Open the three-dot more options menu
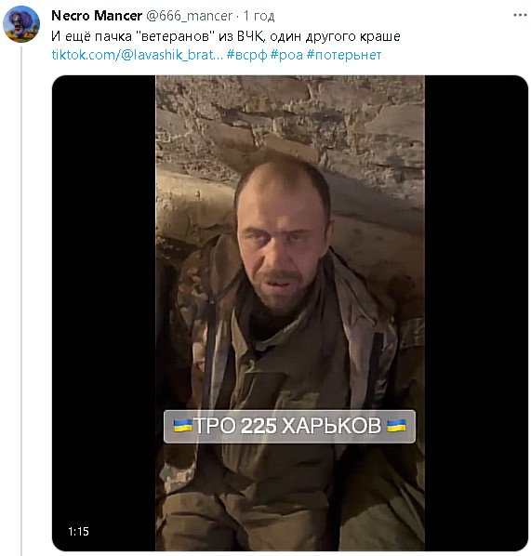531x556 pixels. [520, 15]
